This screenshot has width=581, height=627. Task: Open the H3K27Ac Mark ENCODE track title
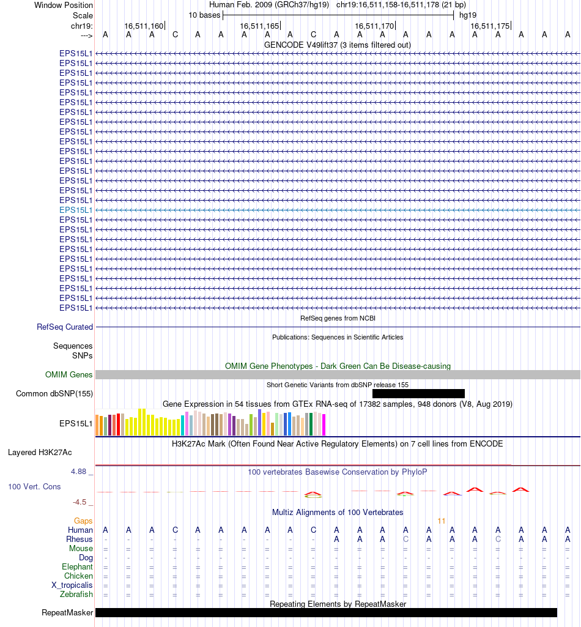[x=338, y=443]
